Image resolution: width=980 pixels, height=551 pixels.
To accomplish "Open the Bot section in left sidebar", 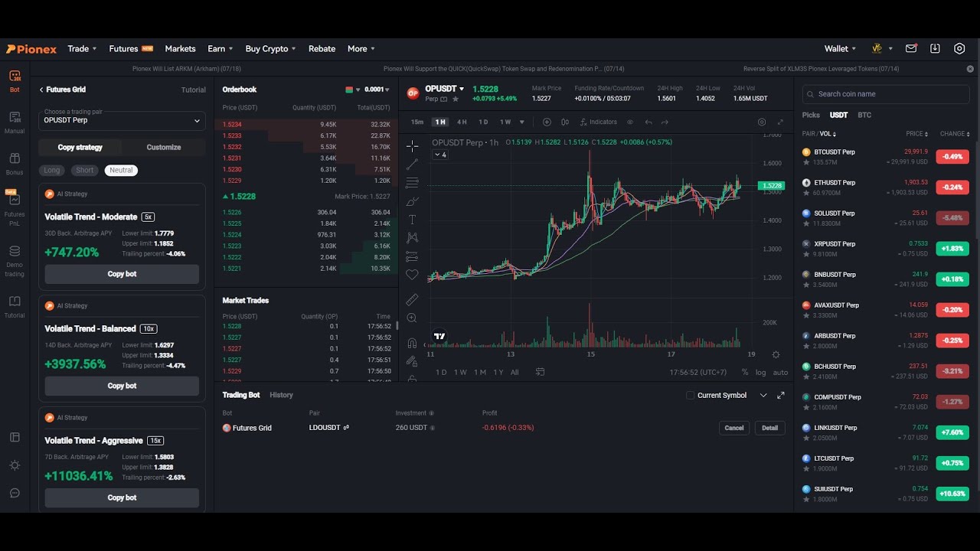I will pyautogui.click(x=15, y=80).
